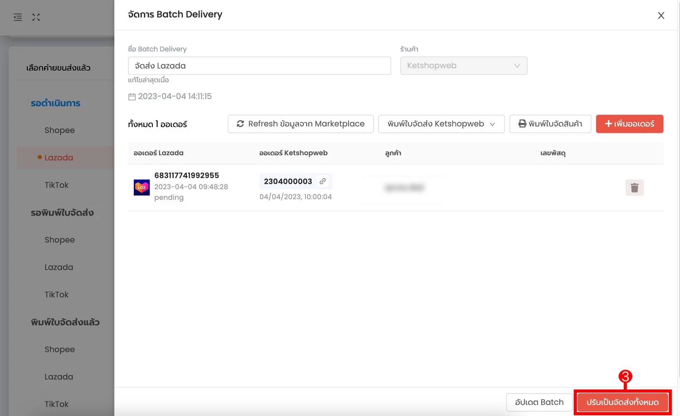Click พิมพ์ใบจัดส่งแล้ว section heading
This screenshot has width=680, height=416.
65,322
